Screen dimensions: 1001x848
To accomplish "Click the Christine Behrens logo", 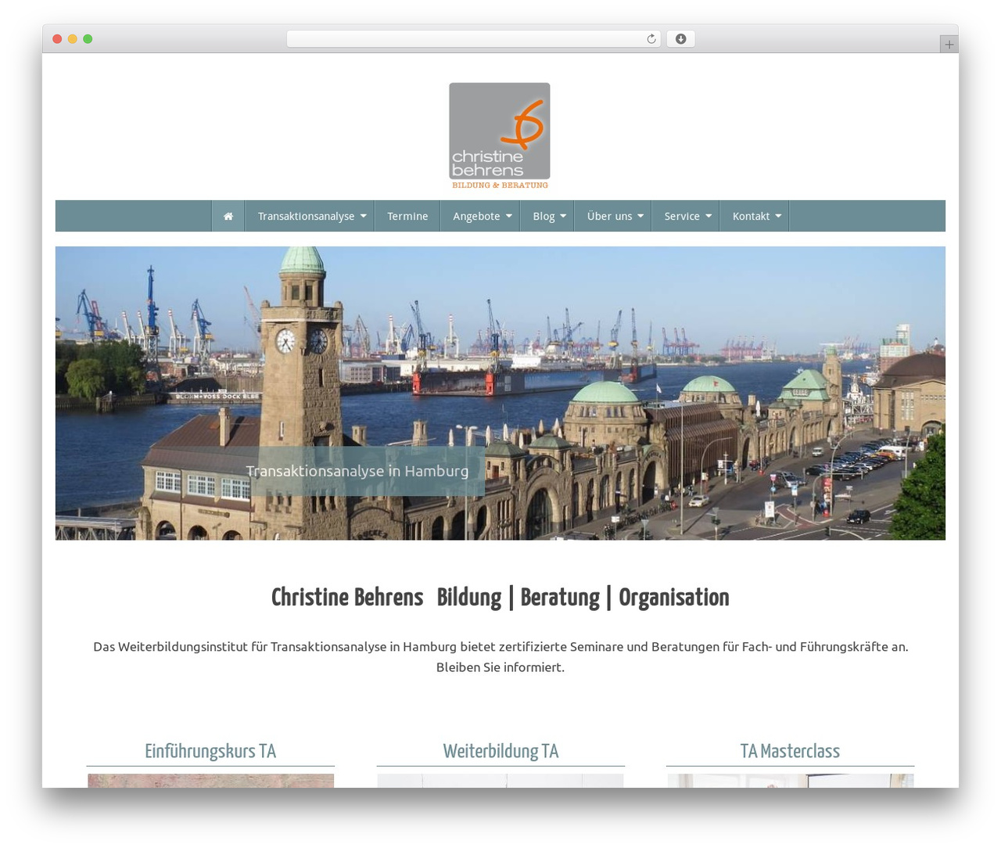I will pos(500,136).
